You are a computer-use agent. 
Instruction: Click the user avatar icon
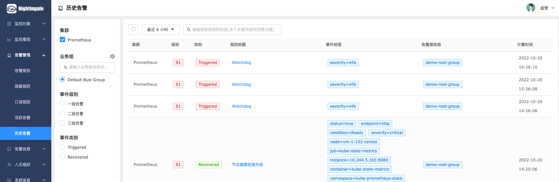coord(531,8)
